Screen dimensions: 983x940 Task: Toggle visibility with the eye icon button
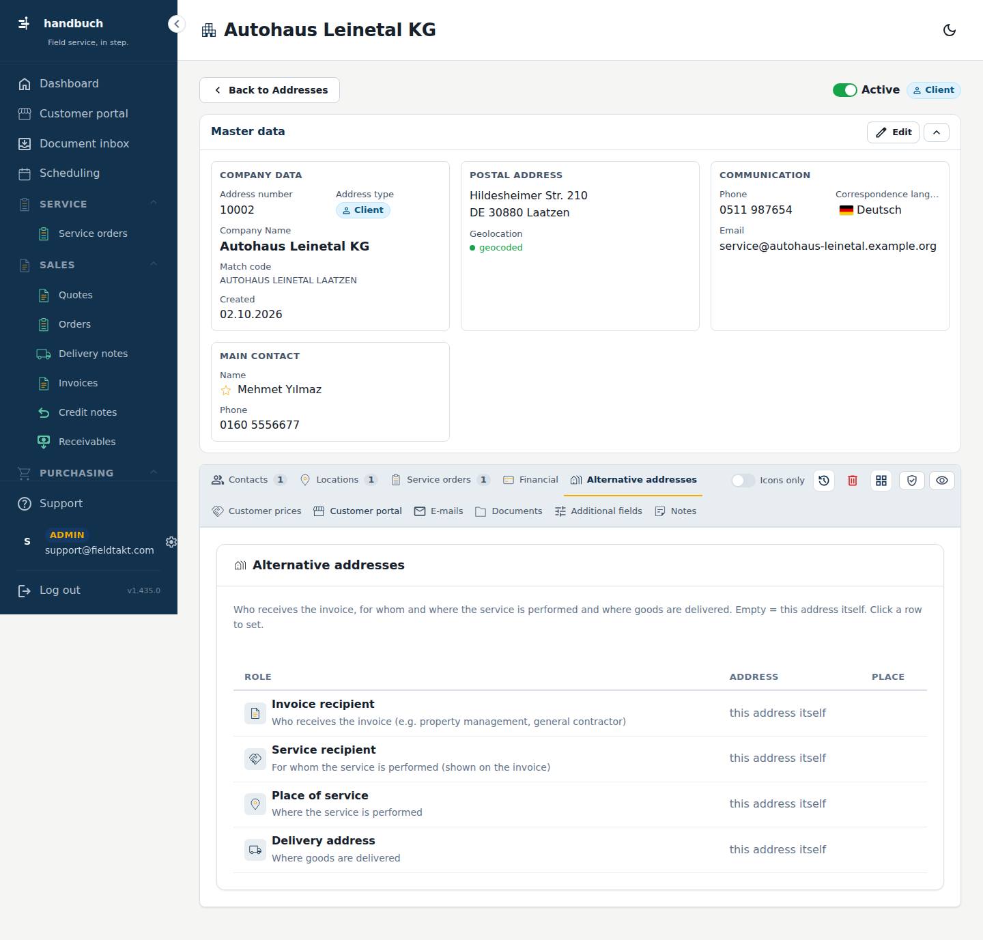pyautogui.click(x=942, y=481)
